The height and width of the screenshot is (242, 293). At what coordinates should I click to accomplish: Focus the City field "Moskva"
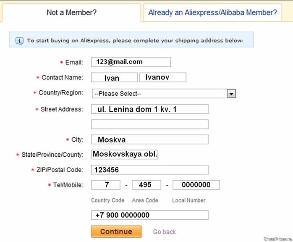150,139
